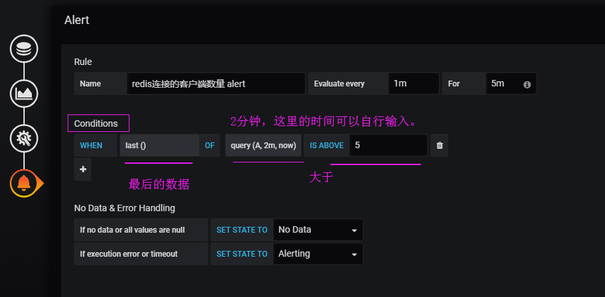Open the Visualization chart icon tab
The height and width of the screenshot is (297, 605).
click(24, 93)
